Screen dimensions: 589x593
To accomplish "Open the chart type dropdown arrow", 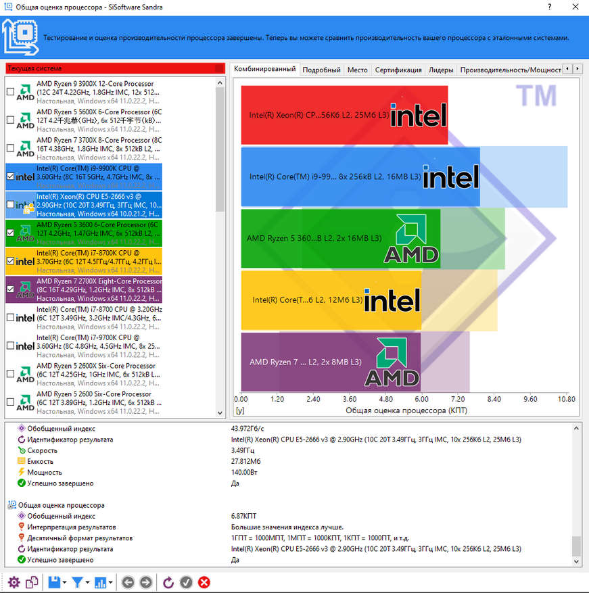I will [112, 583].
